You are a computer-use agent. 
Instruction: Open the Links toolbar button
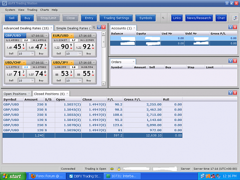click(x=177, y=18)
